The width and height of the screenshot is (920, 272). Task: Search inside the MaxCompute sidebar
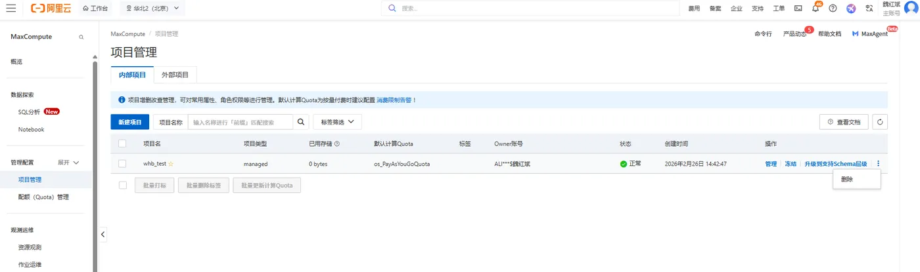point(81,37)
